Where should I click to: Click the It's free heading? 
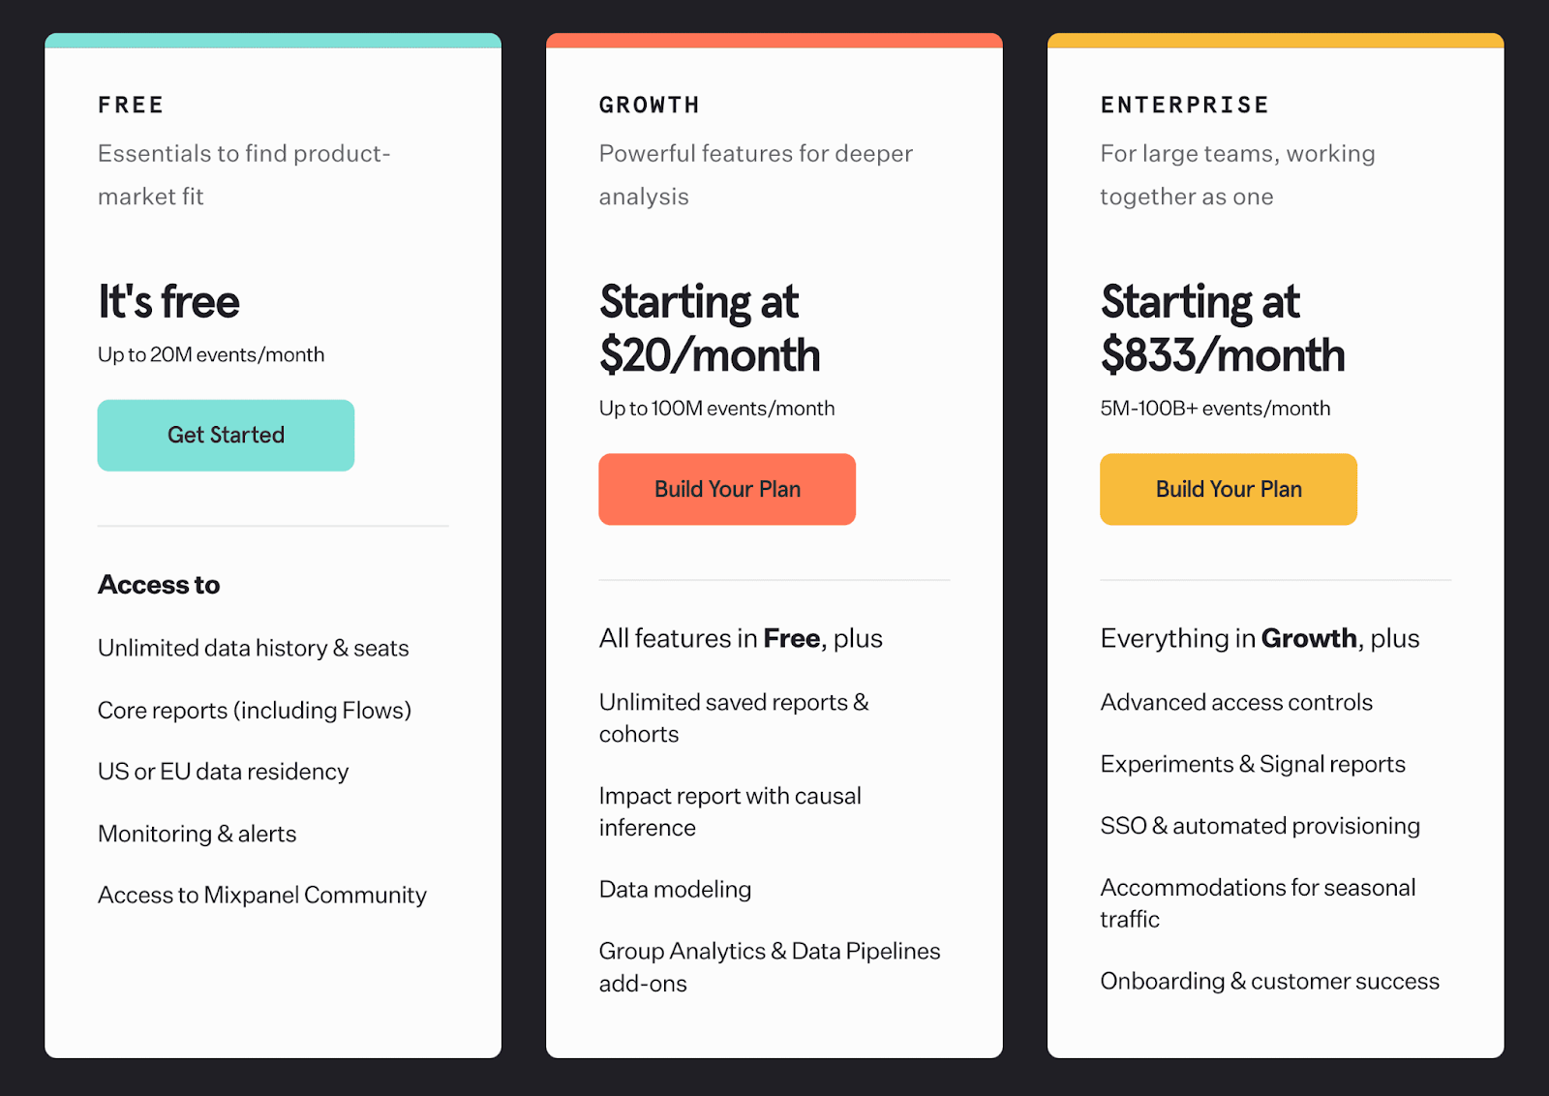click(168, 301)
